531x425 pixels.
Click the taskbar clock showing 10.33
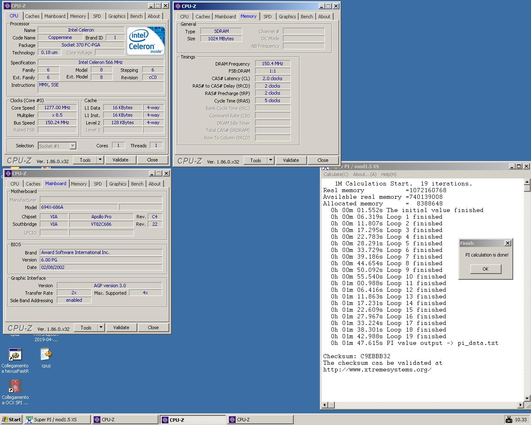tap(521, 420)
